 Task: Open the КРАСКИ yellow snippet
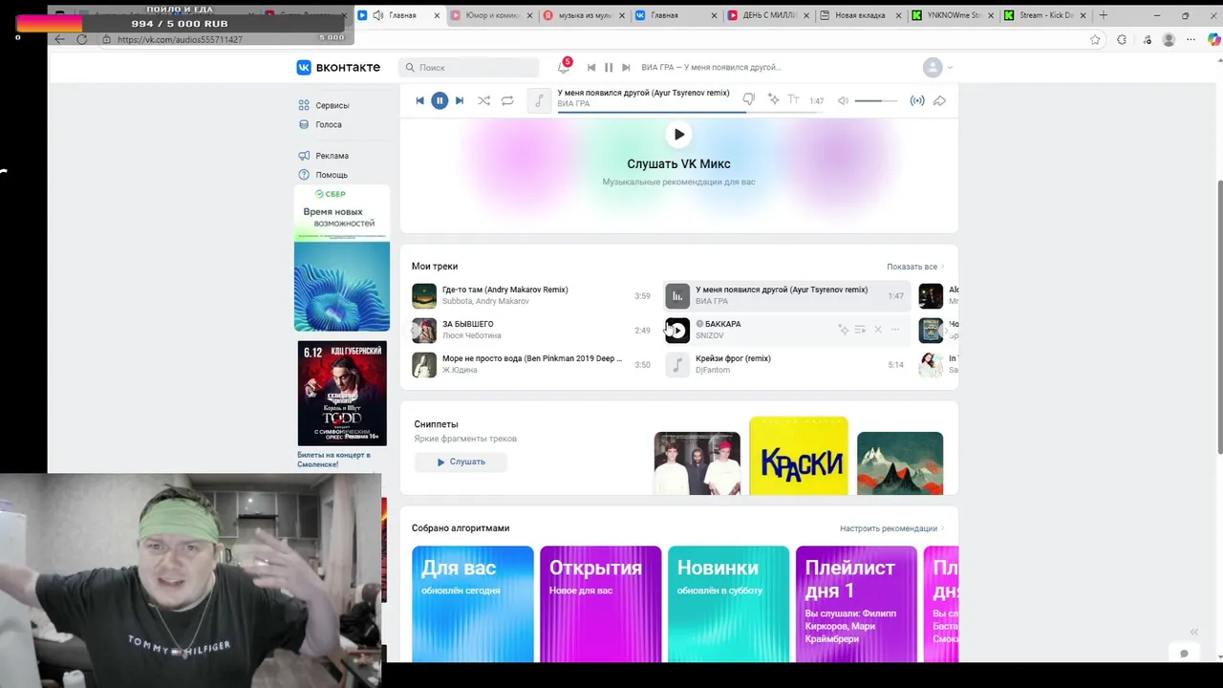click(798, 456)
